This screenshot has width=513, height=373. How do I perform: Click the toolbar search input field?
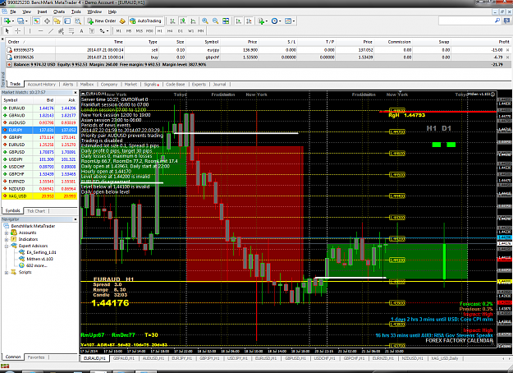(466, 21)
